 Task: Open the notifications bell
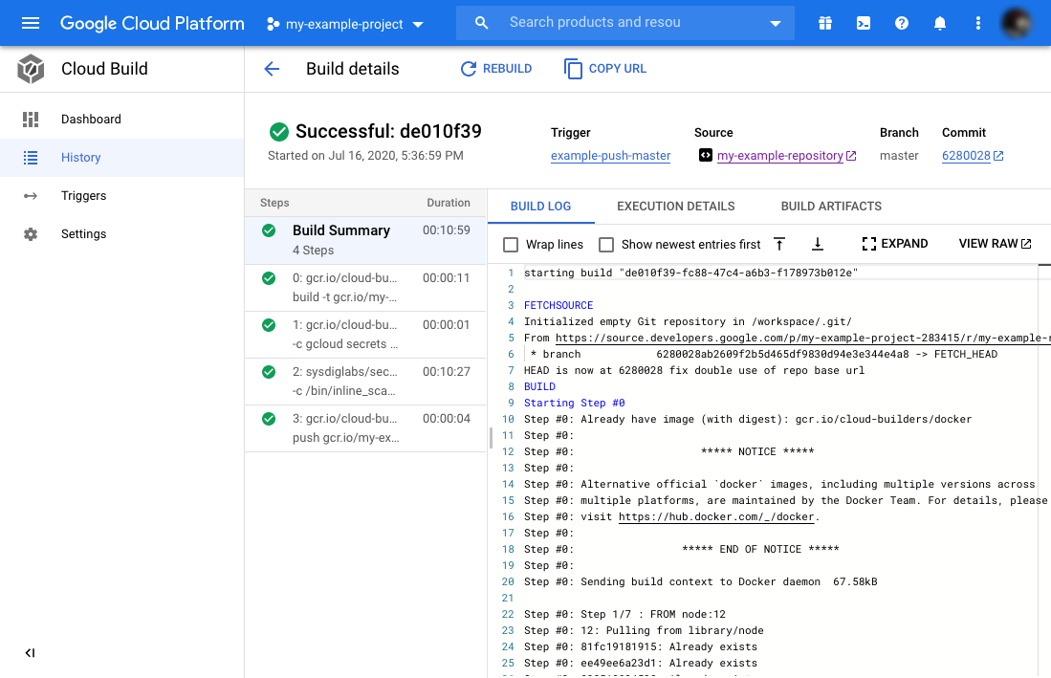point(940,24)
